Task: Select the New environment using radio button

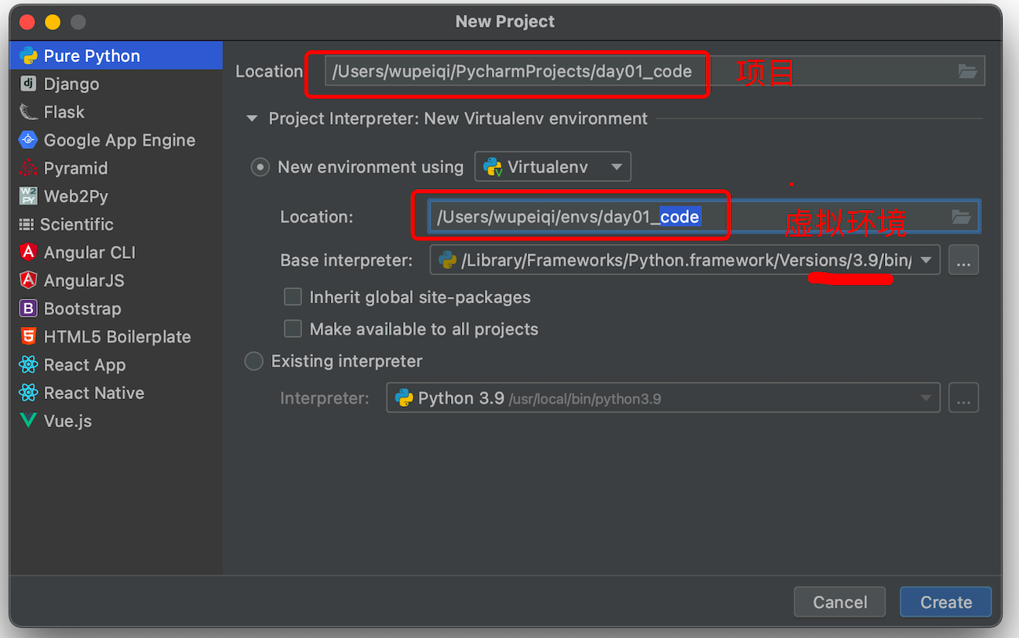Action: tap(260, 167)
